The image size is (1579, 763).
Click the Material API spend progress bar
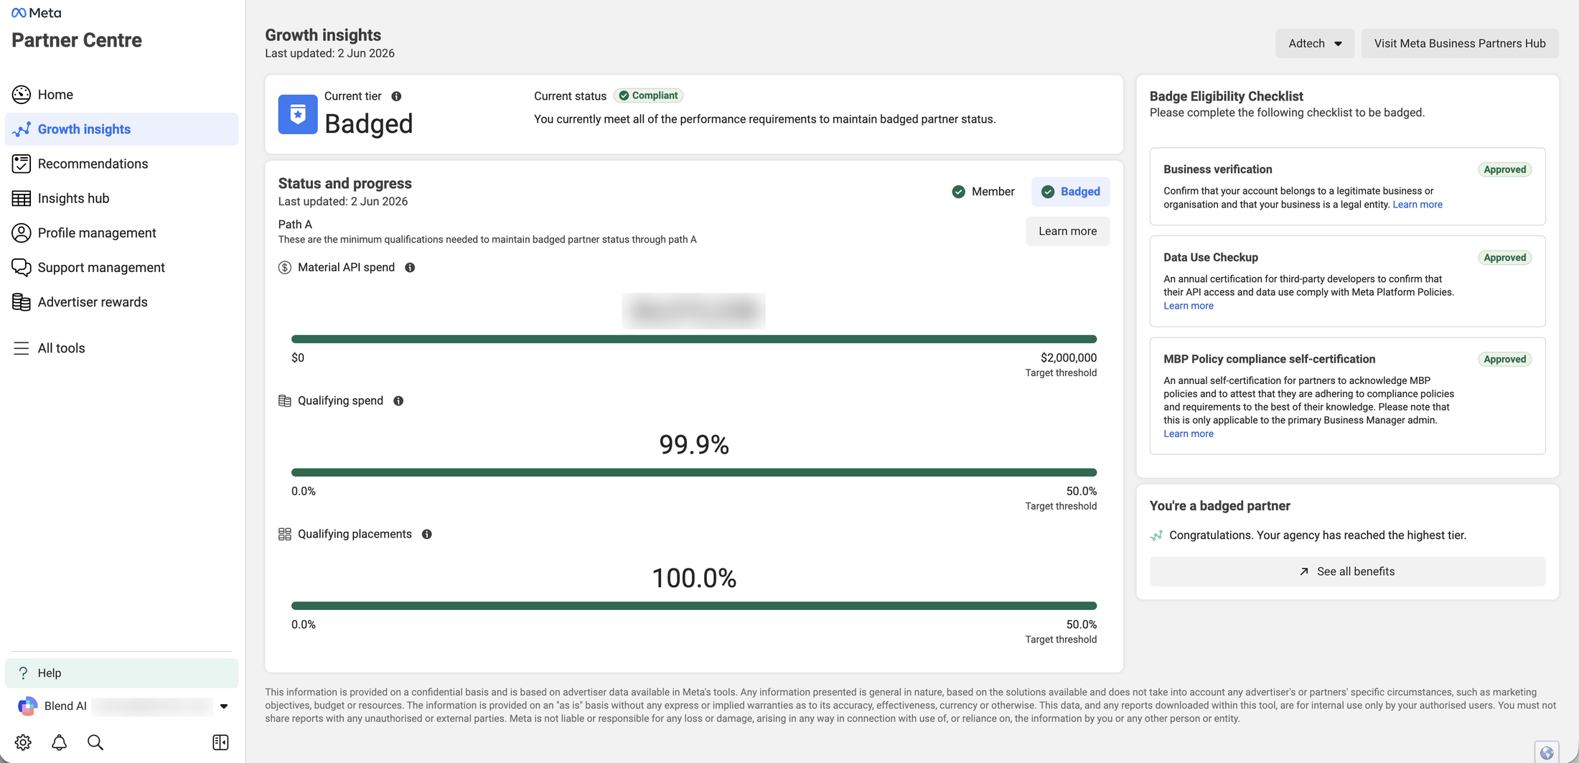pyautogui.click(x=694, y=339)
